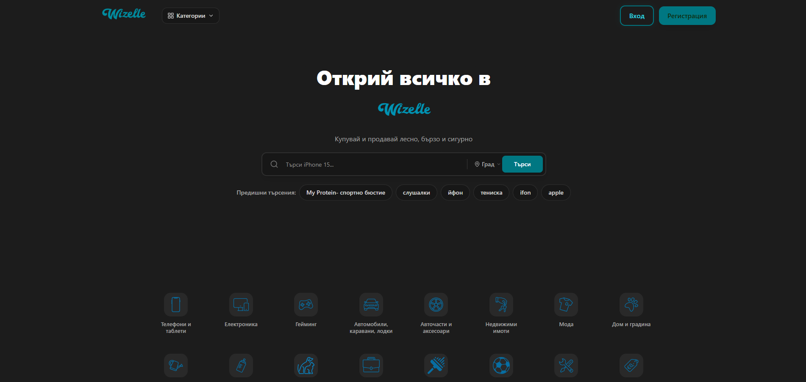Click the Търси search button

pos(522,164)
